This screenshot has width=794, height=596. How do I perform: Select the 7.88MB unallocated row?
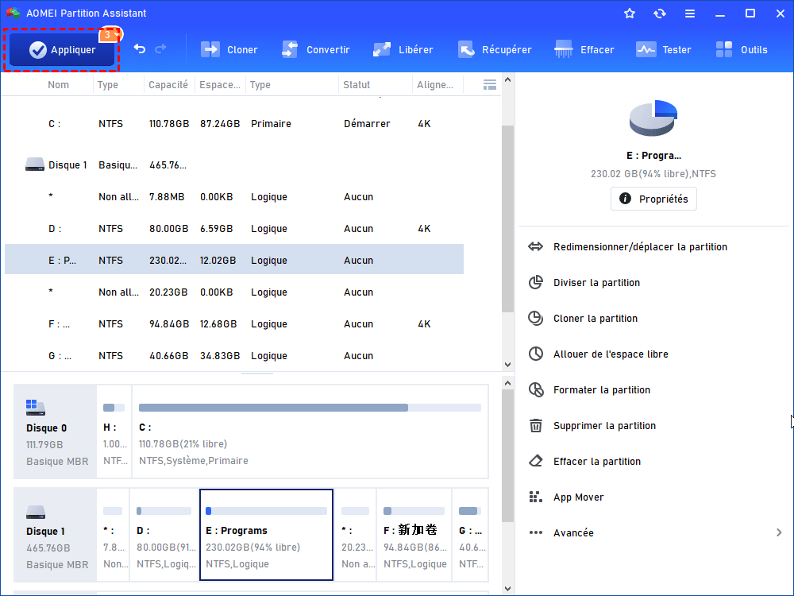coord(234,196)
